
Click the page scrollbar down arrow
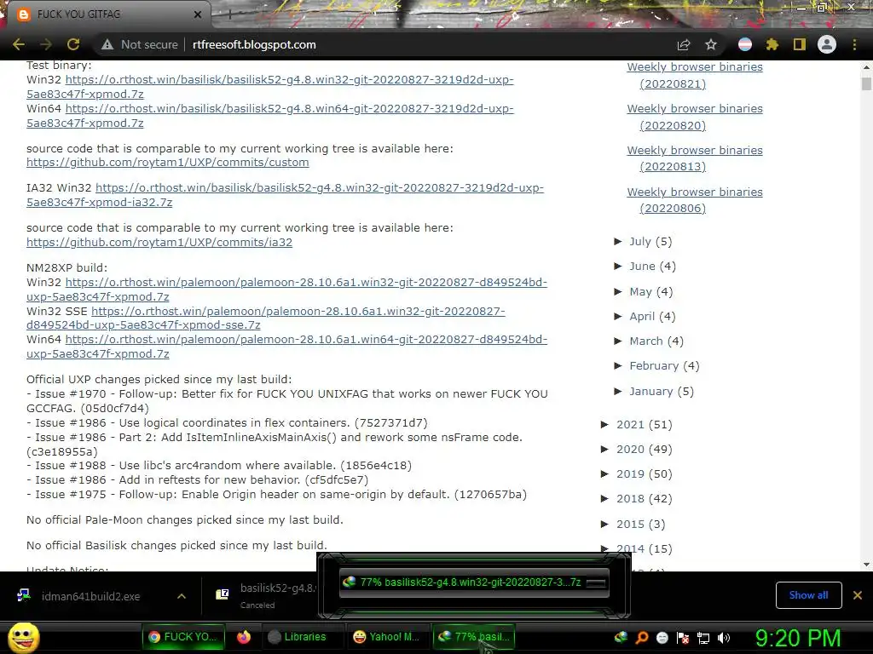coord(866,565)
